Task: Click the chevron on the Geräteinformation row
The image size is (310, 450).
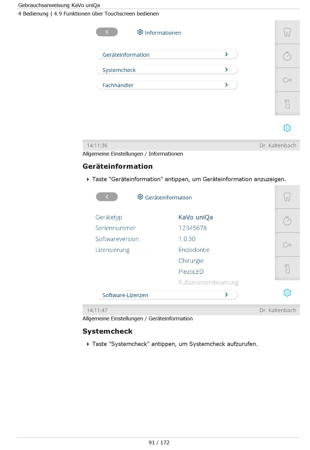Action: [x=226, y=55]
